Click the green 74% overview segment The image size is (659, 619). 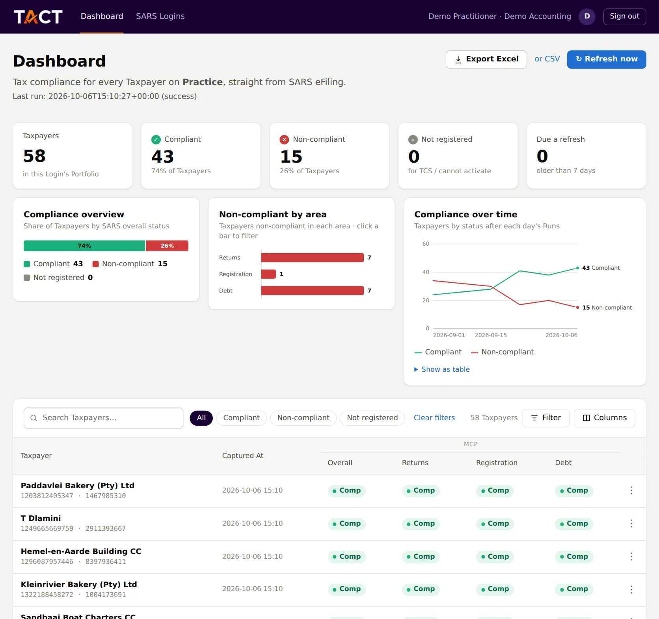coord(84,246)
